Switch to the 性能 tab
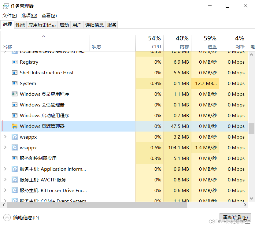This screenshot has height=227, width=255. tap(20, 25)
